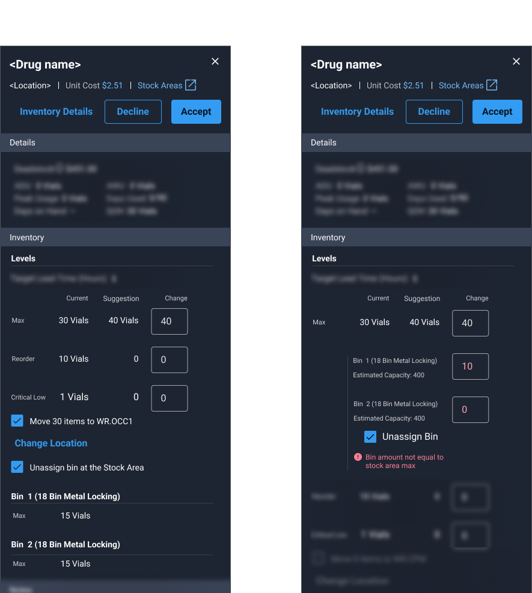This screenshot has height=593, width=532.
Task: Click 'Bin 1 (18 Bin Metal Locking)' heading in left panel
Action: (66, 496)
